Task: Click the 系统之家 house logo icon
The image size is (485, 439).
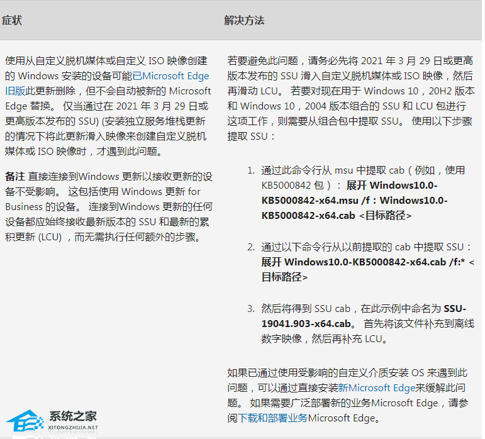Action: coord(25,423)
